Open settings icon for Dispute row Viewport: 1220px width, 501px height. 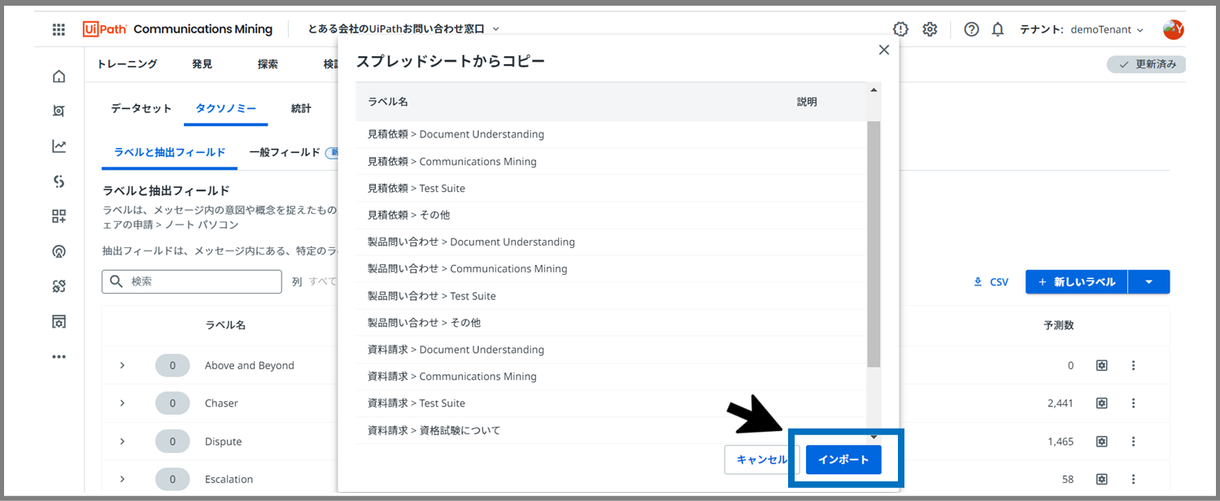point(1101,442)
